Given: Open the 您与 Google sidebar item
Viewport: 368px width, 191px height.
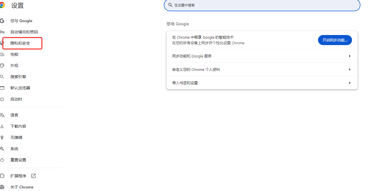Looking at the screenshot, I should [x=21, y=21].
